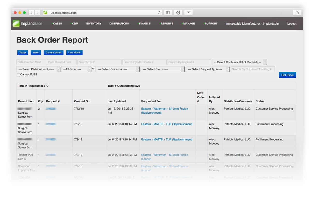Open Select Container Bill of Materials dropdown

[239, 62]
